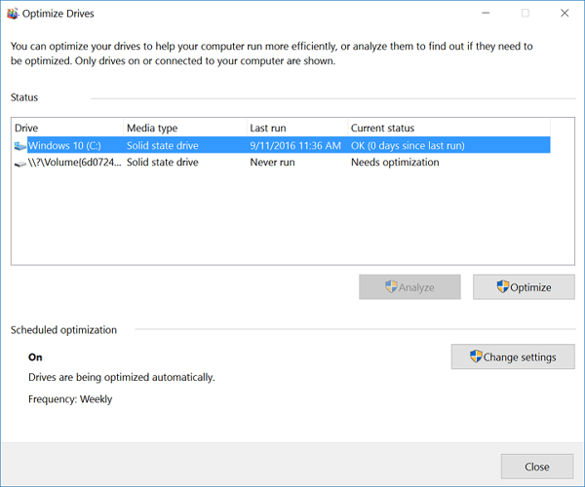Sort by the Media type column header
585x487 pixels.
(152, 129)
